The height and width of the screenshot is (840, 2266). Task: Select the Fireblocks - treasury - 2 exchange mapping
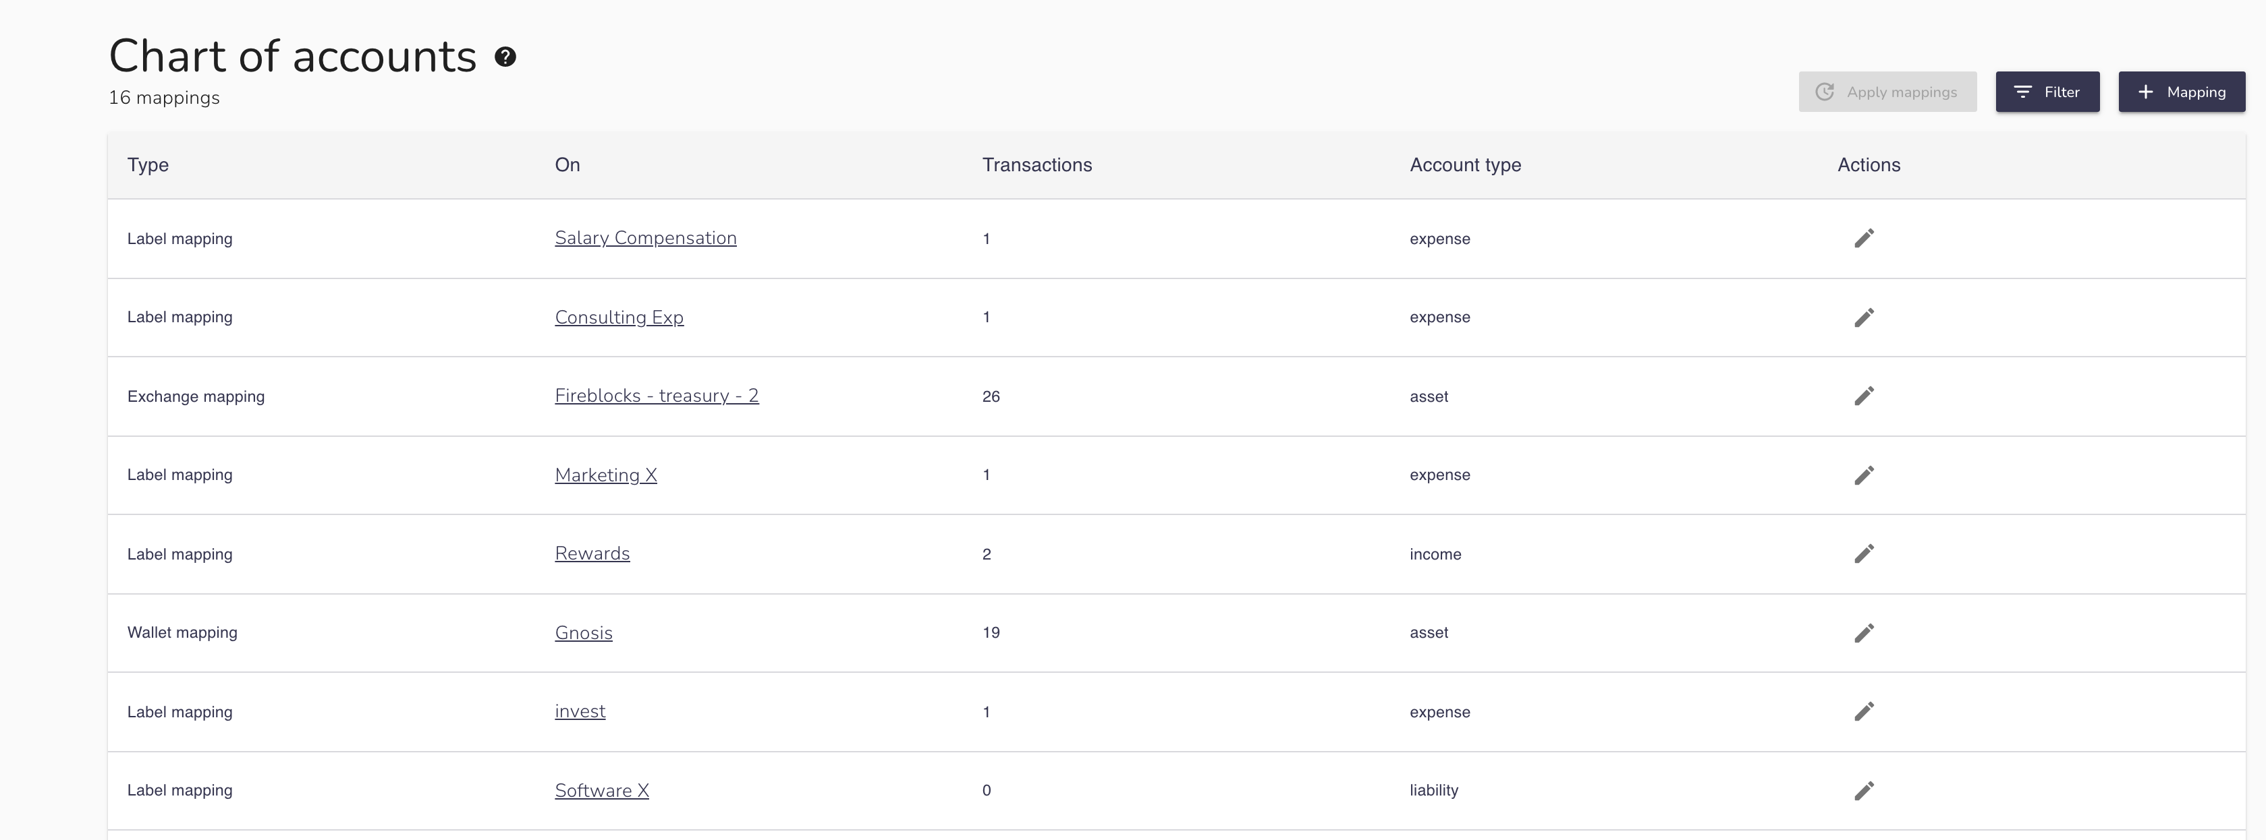656,392
